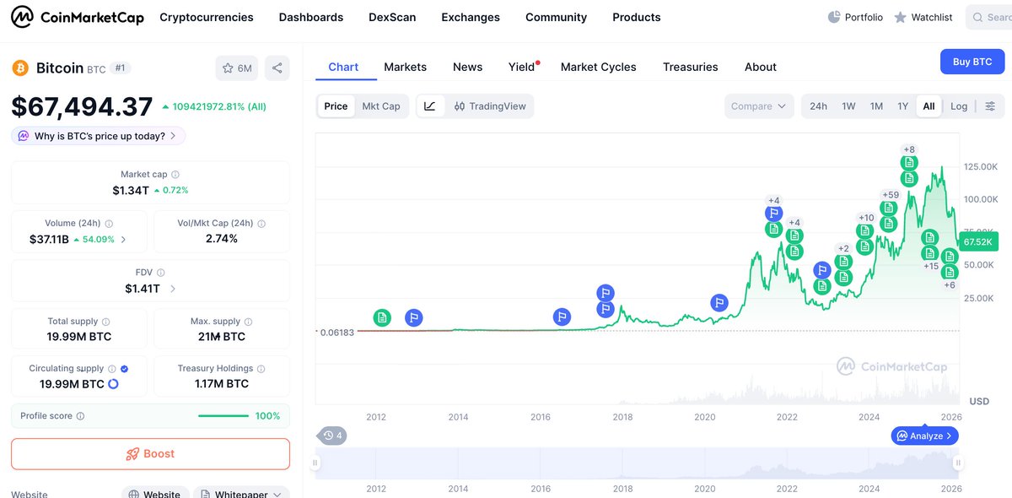1012x498 pixels.
Task: Set chart range to 1M
Action: (x=876, y=106)
